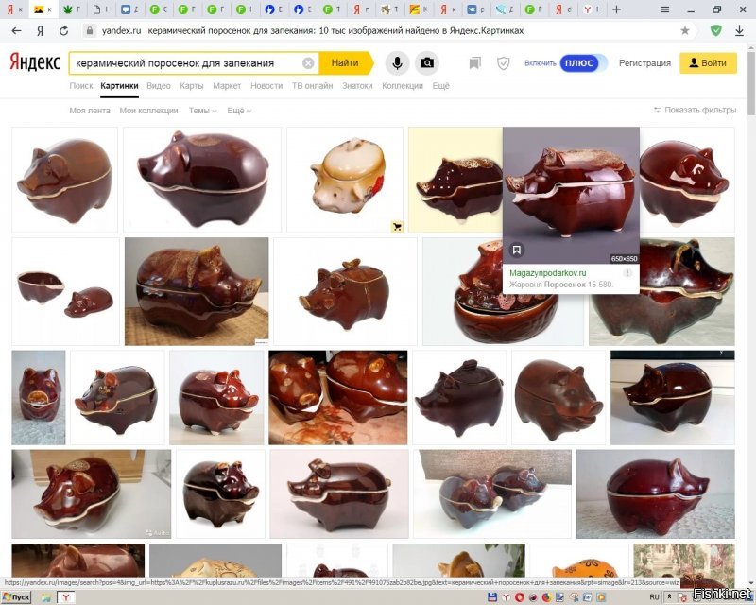Open the Маркет tab
The width and height of the screenshot is (756, 605).
click(x=227, y=86)
